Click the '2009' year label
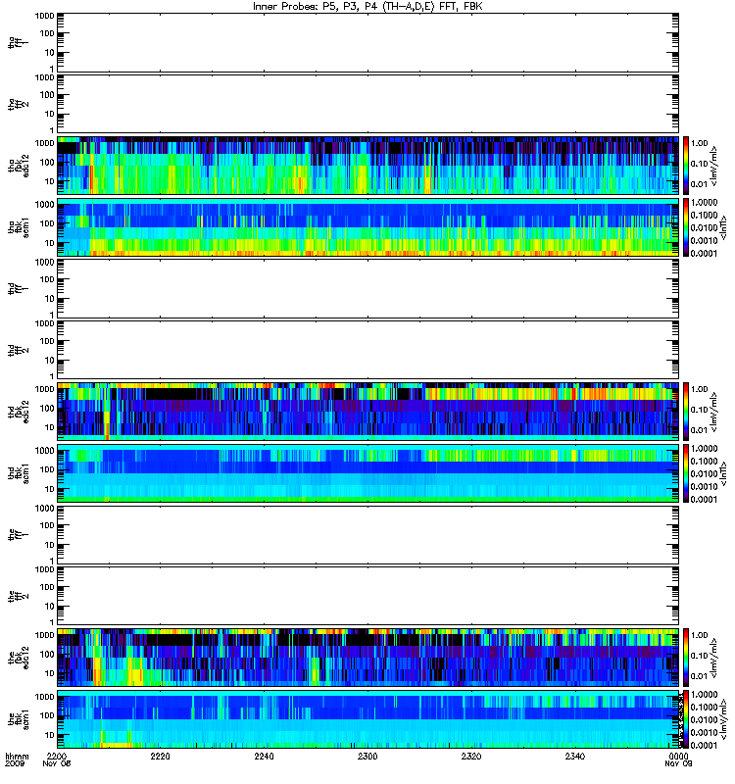The image size is (735, 784). 14,764
